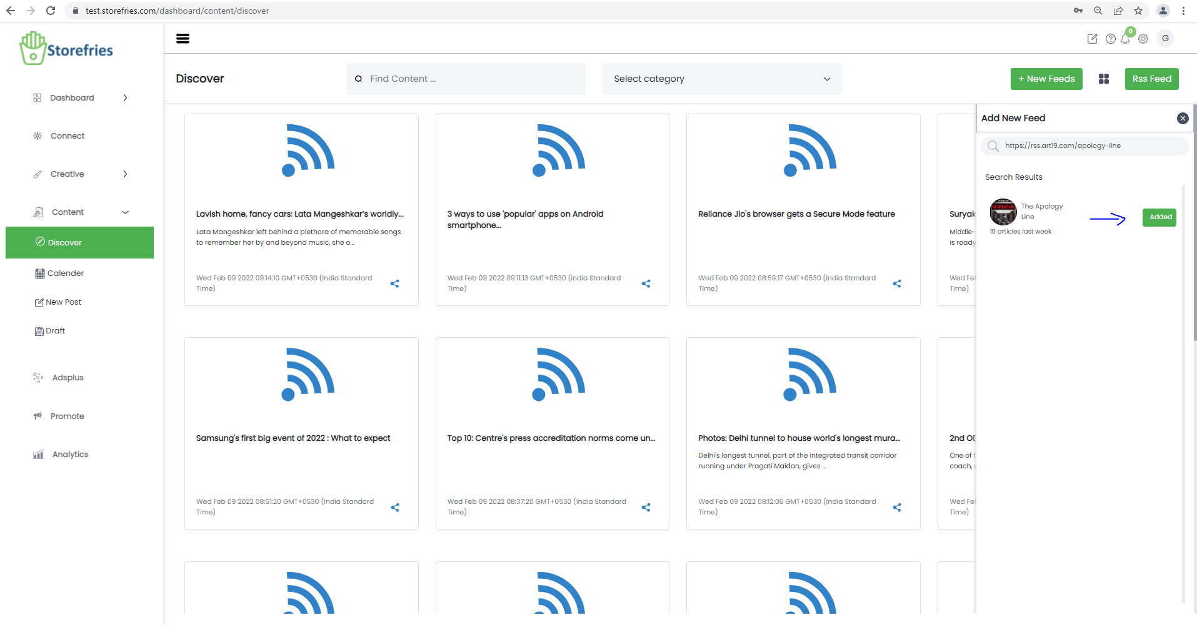This screenshot has width=1197, height=625.
Task: Click the Find Content search field
Action: pyautogui.click(x=466, y=79)
